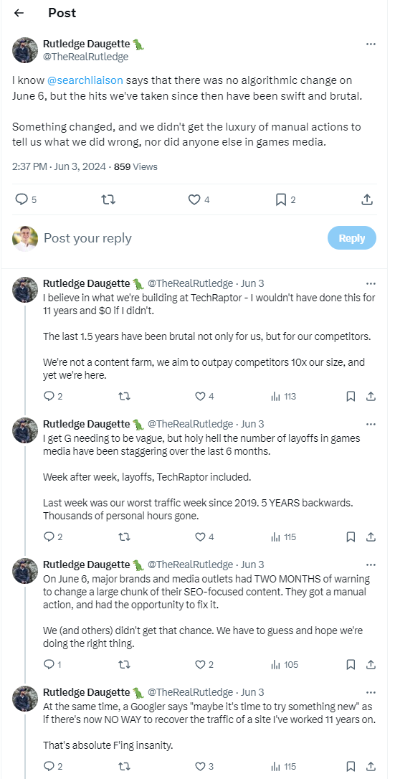Screen dimensions: 395x779
Task: Bookmark the reply with 115 views about layoffs
Action: (x=351, y=537)
